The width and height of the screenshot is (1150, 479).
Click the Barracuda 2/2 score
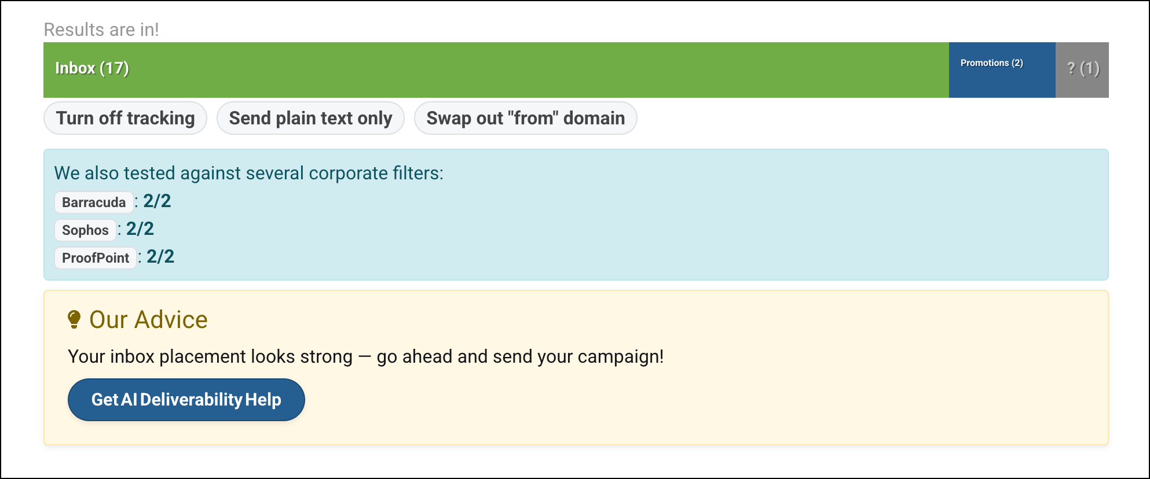tap(157, 201)
